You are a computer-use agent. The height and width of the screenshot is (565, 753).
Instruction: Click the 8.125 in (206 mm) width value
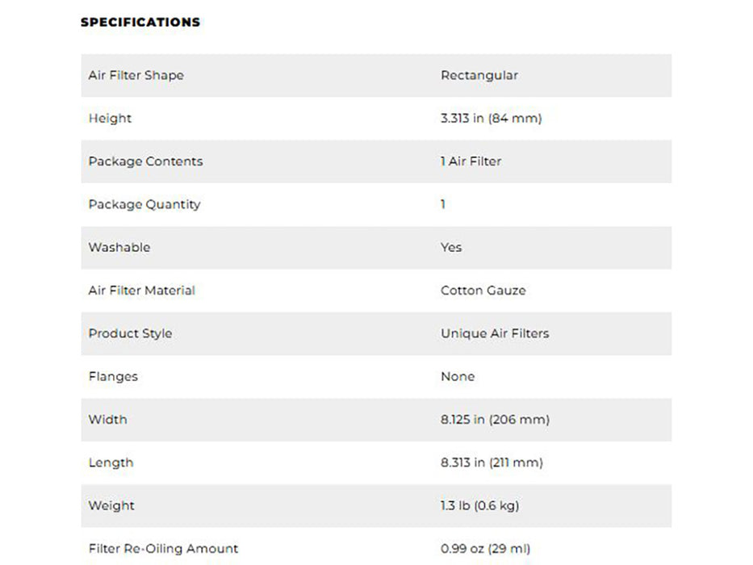tap(495, 420)
